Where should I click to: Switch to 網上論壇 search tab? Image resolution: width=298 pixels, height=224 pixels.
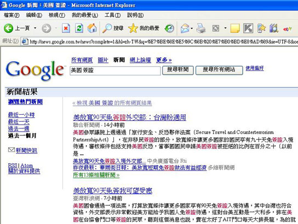(140, 60)
